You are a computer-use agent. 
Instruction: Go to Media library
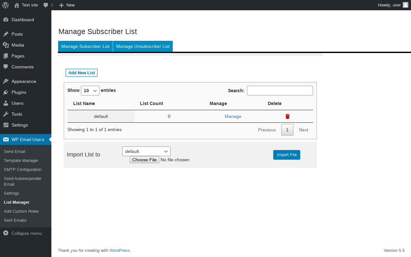click(x=18, y=45)
